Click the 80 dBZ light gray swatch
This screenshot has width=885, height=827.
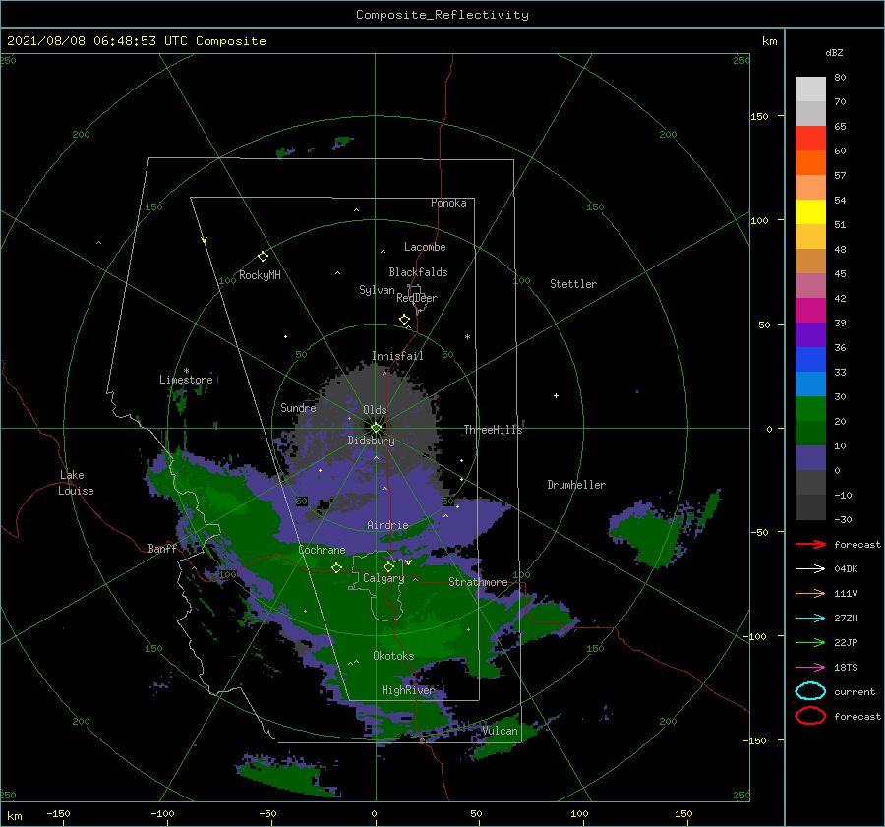(x=810, y=89)
